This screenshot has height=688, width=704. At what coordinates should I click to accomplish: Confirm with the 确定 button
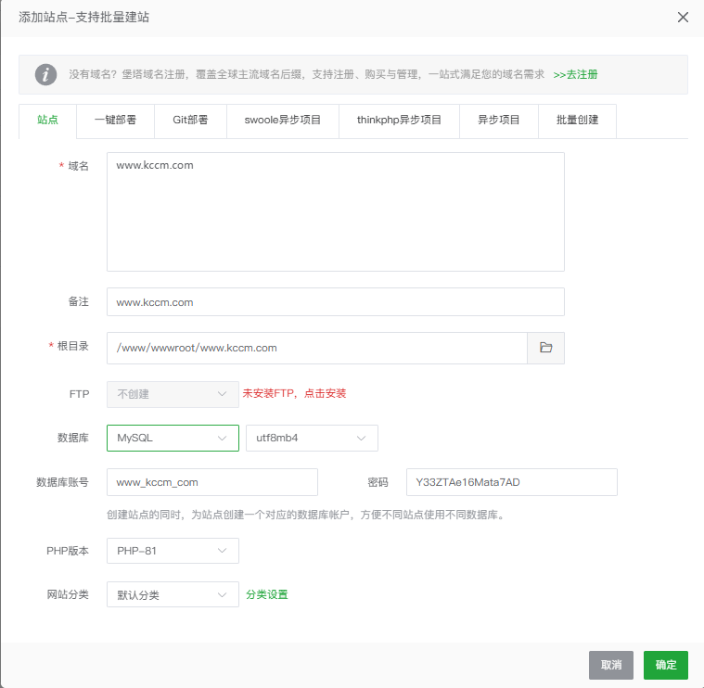[x=665, y=665]
